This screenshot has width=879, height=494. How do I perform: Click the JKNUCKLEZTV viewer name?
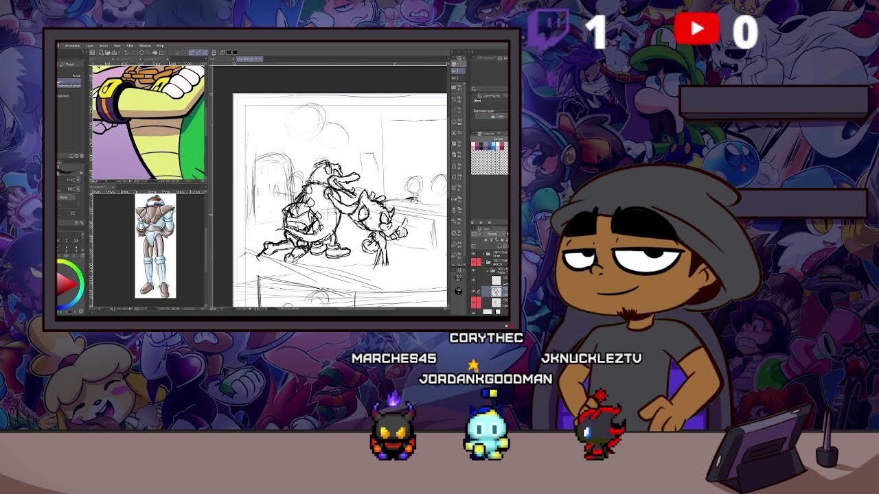pos(591,358)
